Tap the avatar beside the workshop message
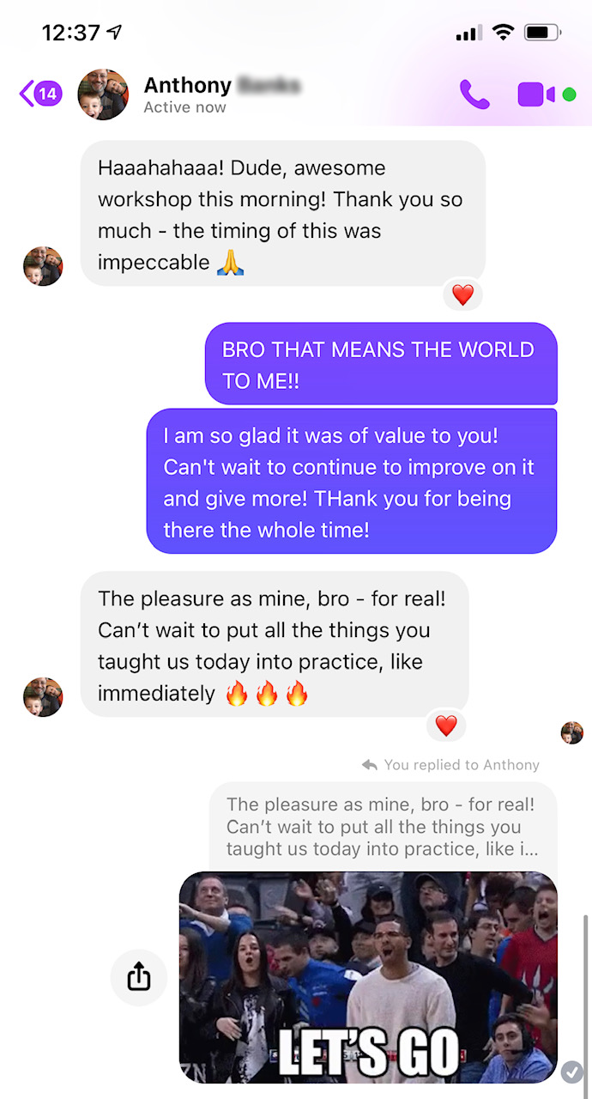 [x=43, y=266]
